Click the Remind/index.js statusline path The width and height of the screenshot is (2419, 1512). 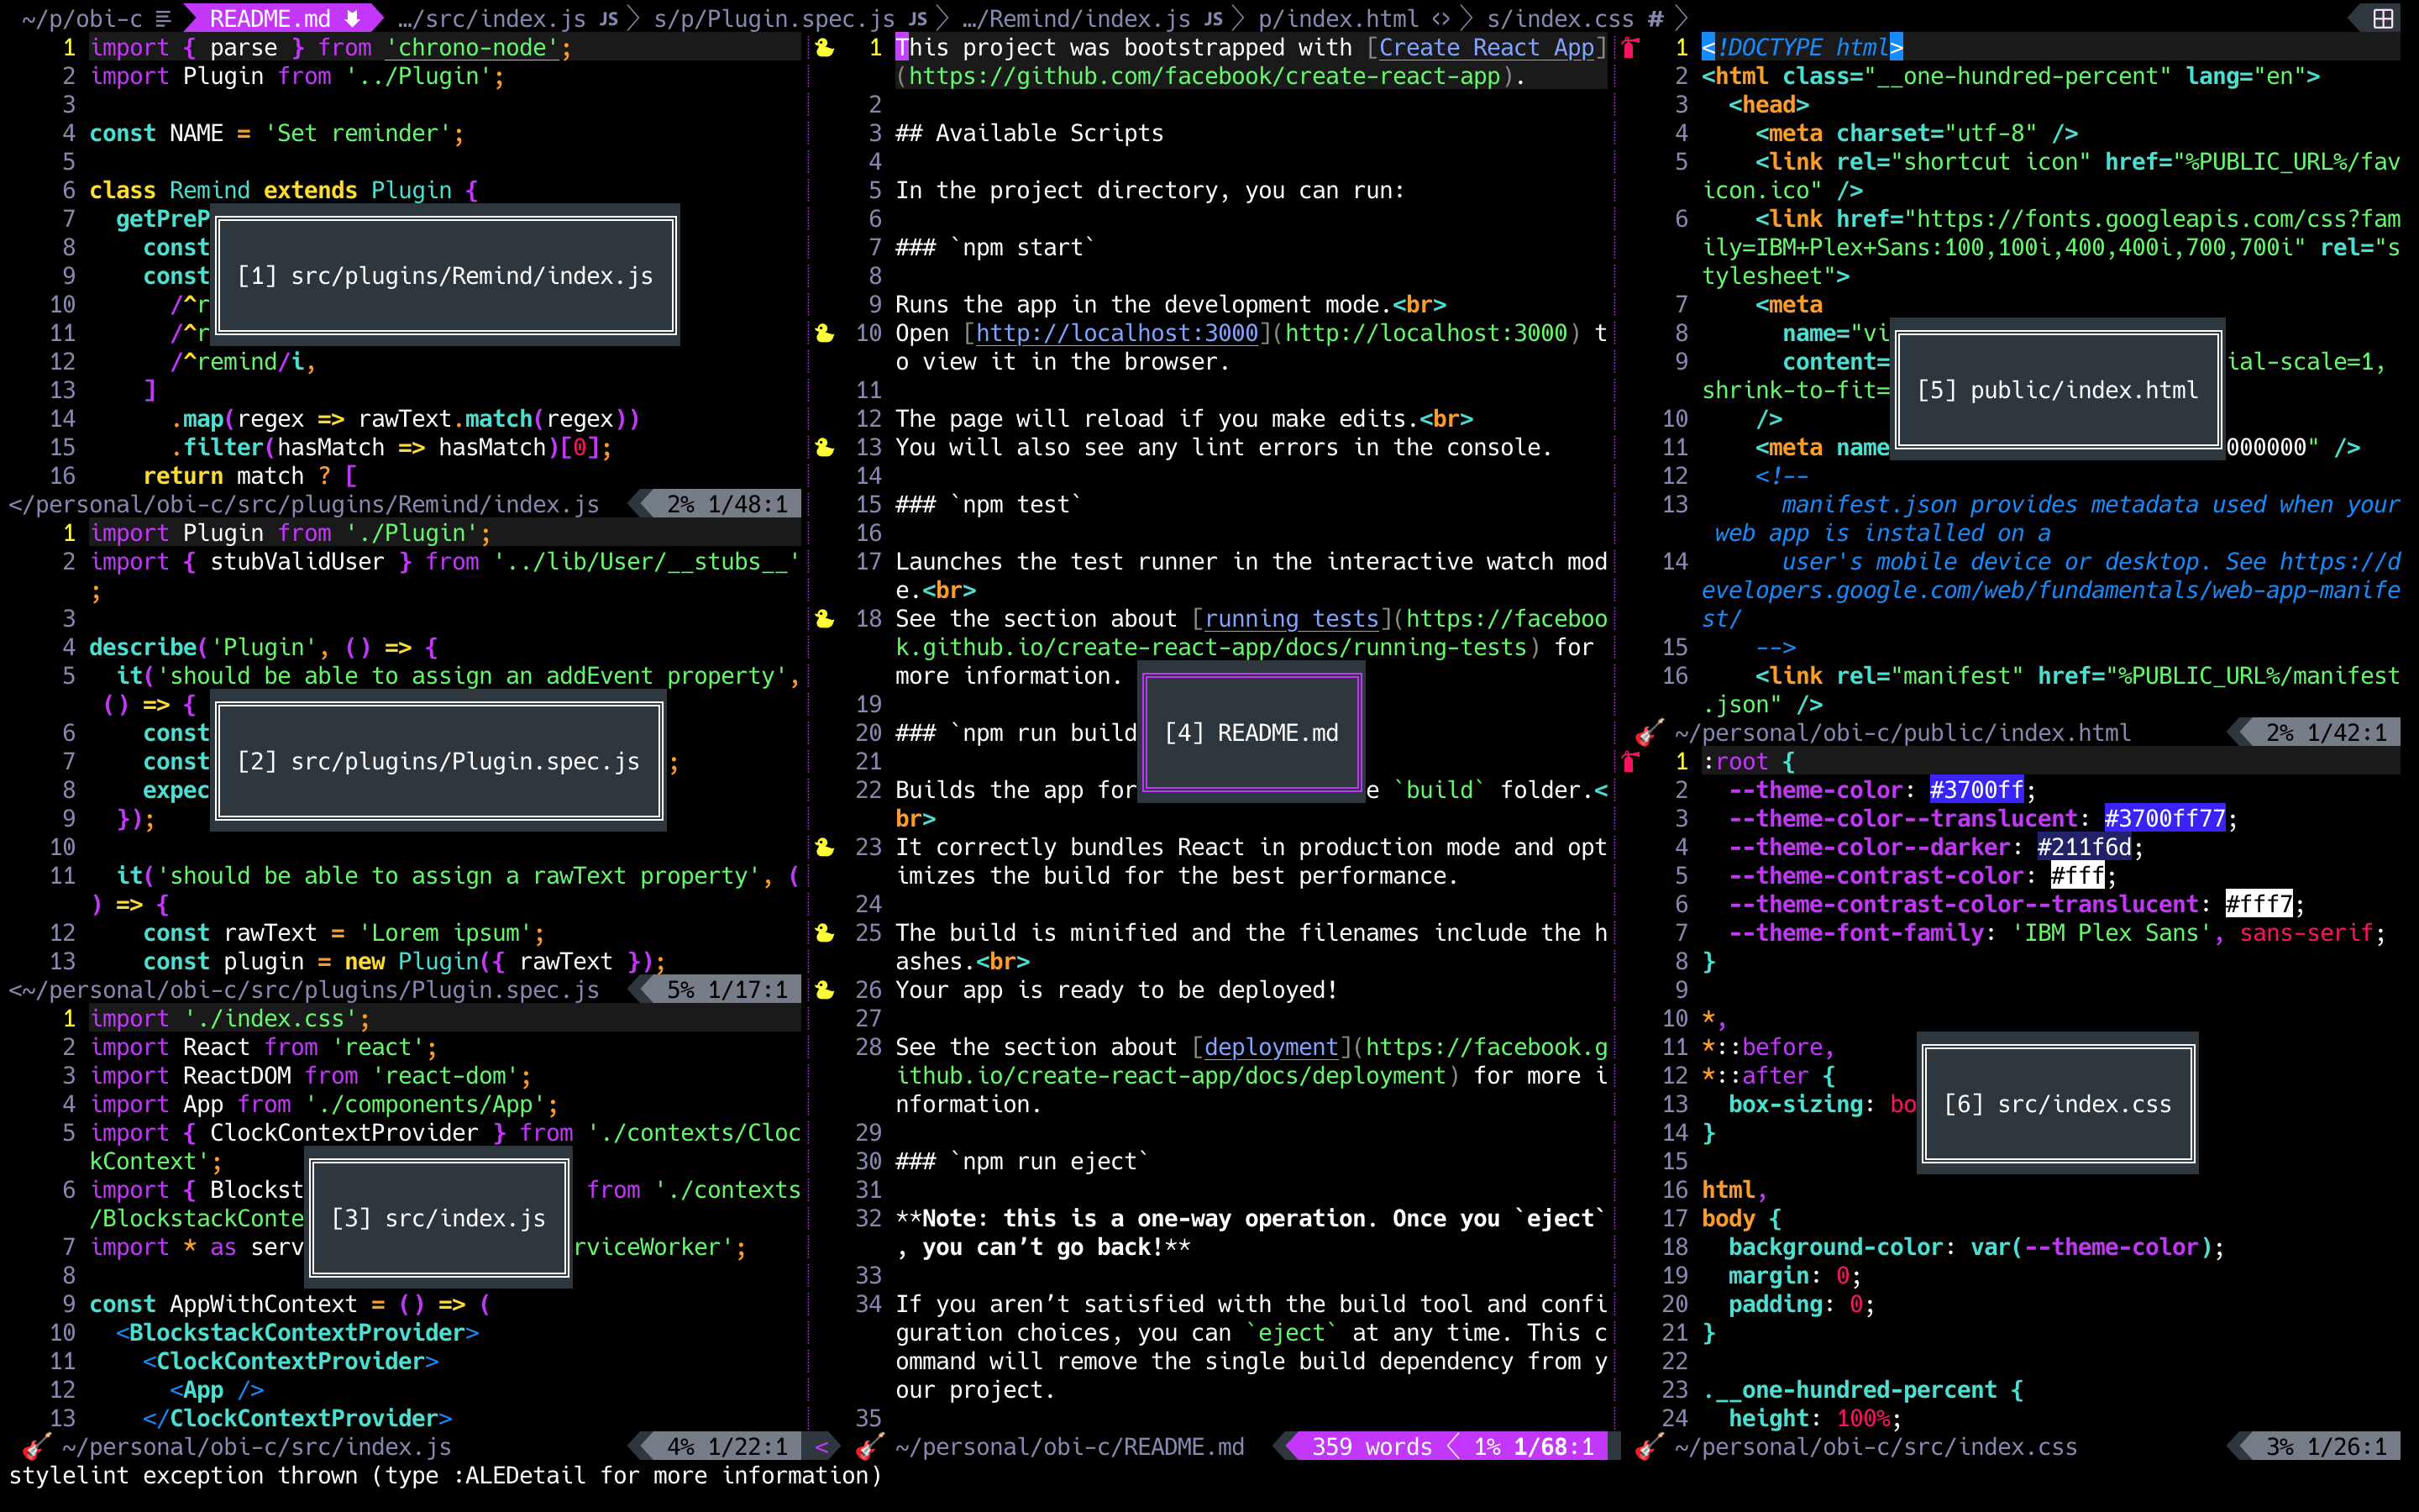pos(304,504)
